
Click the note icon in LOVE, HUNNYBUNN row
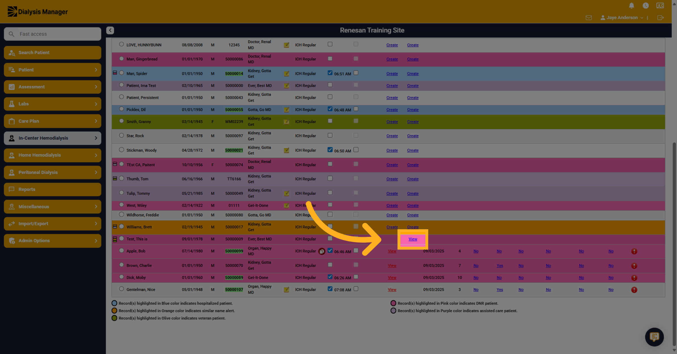coord(286,45)
